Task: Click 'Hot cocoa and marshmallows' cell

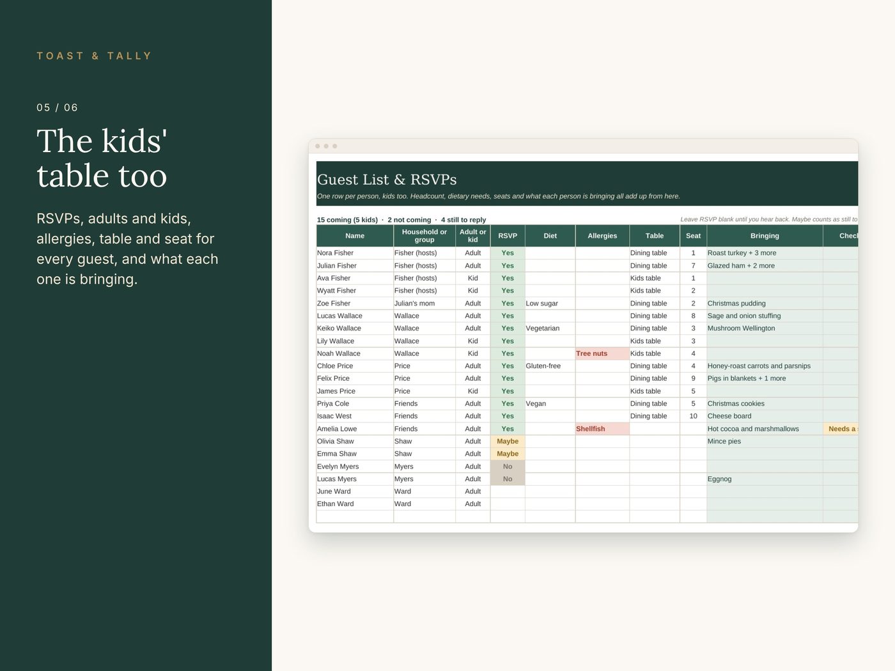Action: (765, 429)
